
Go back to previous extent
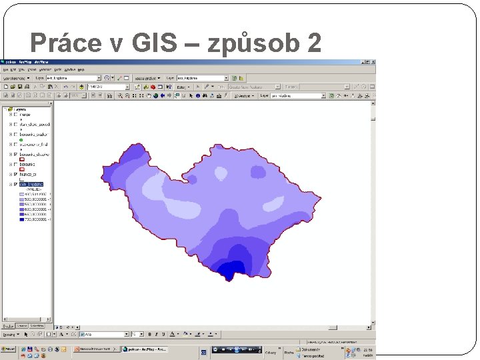(163, 96)
